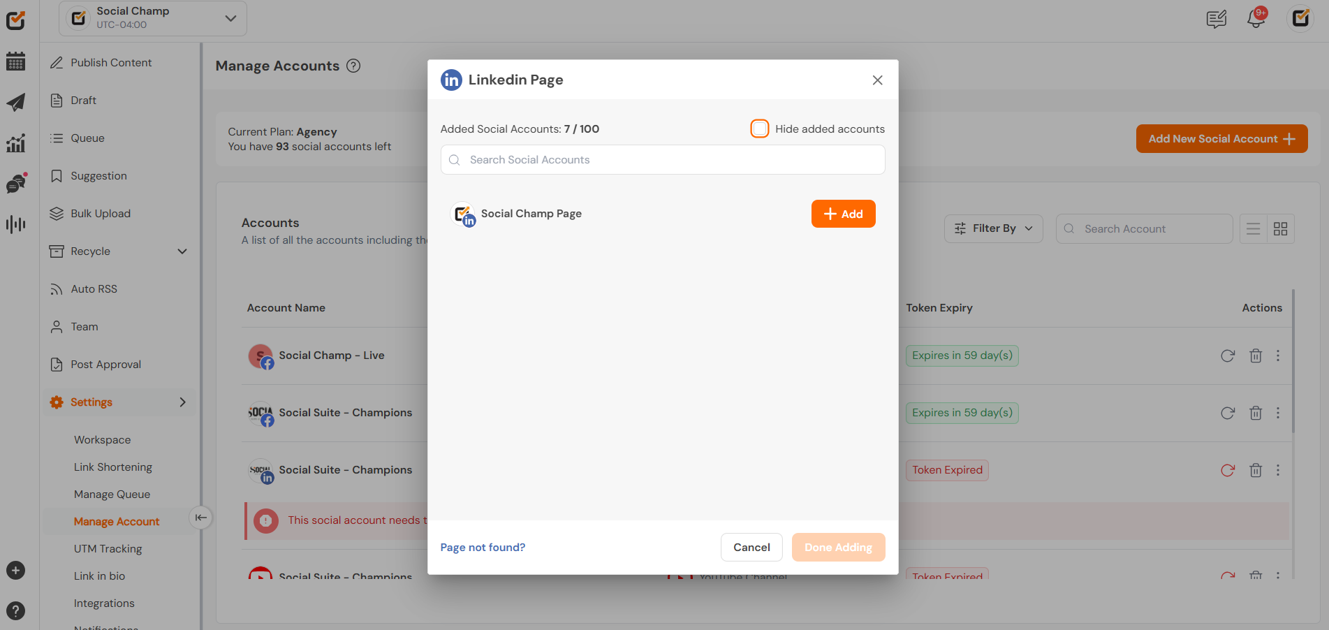Open more options for Social Champ - Live
This screenshot has width=1329, height=630.
1278,356
